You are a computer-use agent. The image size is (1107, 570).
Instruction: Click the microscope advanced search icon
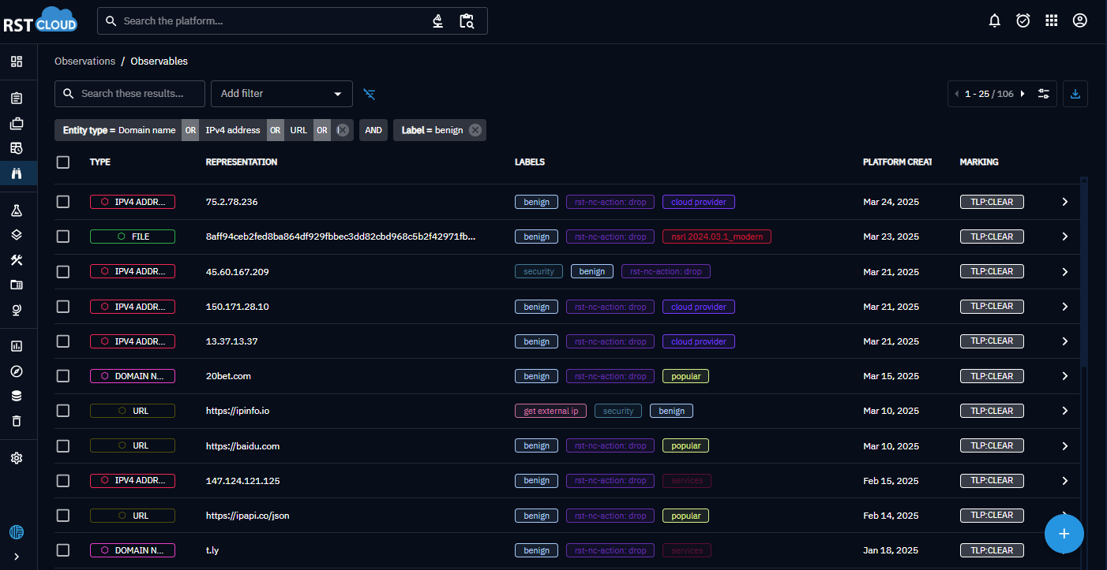(x=438, y=21)
